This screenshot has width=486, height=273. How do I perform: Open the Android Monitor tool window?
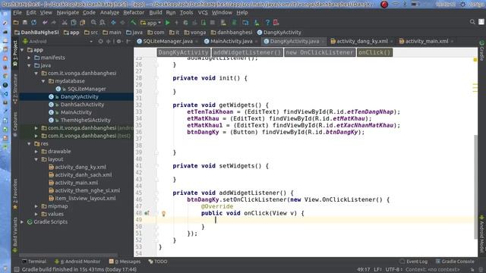(77, 262)
